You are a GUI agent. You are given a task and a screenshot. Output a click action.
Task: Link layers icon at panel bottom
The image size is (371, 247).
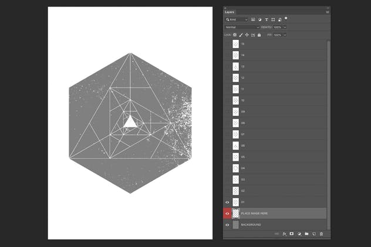tap(276, 234)
